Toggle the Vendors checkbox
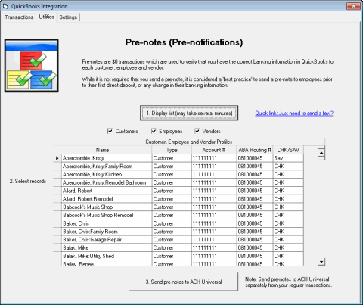Viewport: 363px width, 305px height. (x=197, y=131)
